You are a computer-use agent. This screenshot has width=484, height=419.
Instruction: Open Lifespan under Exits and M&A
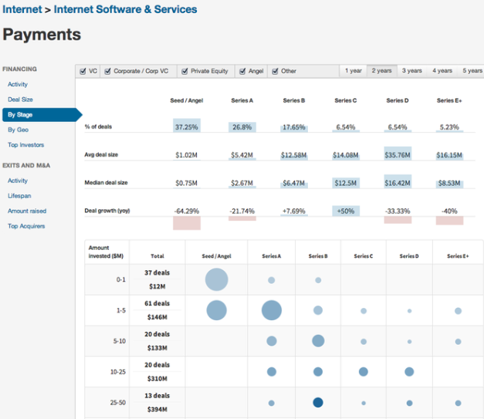point(19,196)
